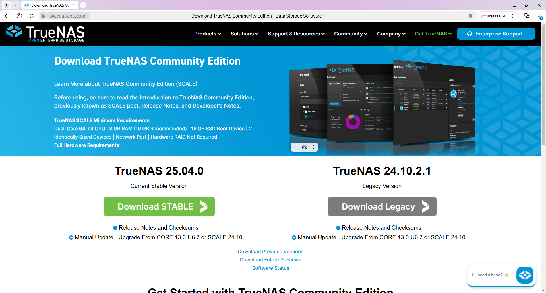Click the page vertical scrollbar thumb
Screen dimensions: 546x293
tap(543, 85)
